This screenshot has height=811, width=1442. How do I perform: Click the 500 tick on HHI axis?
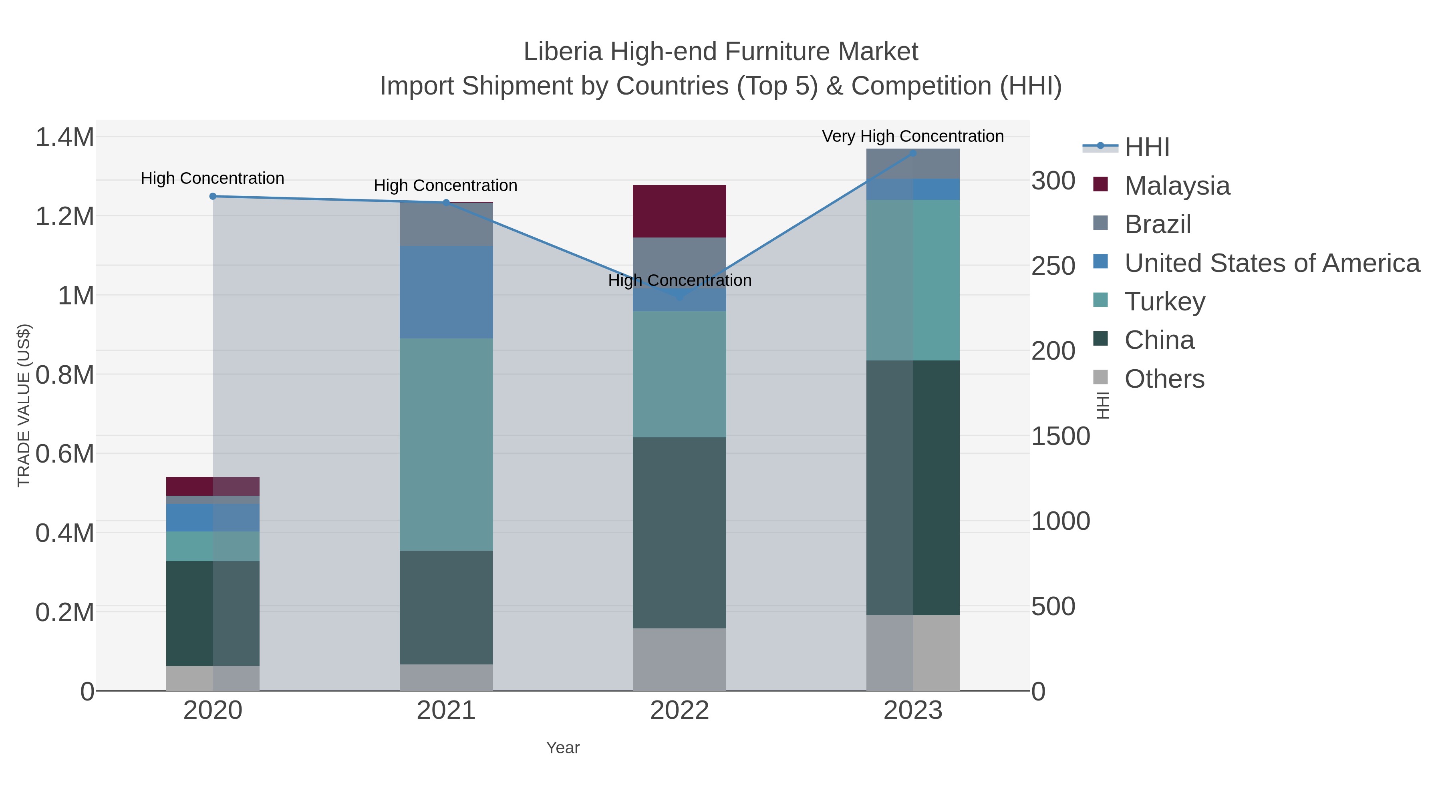pos(1053,606)
